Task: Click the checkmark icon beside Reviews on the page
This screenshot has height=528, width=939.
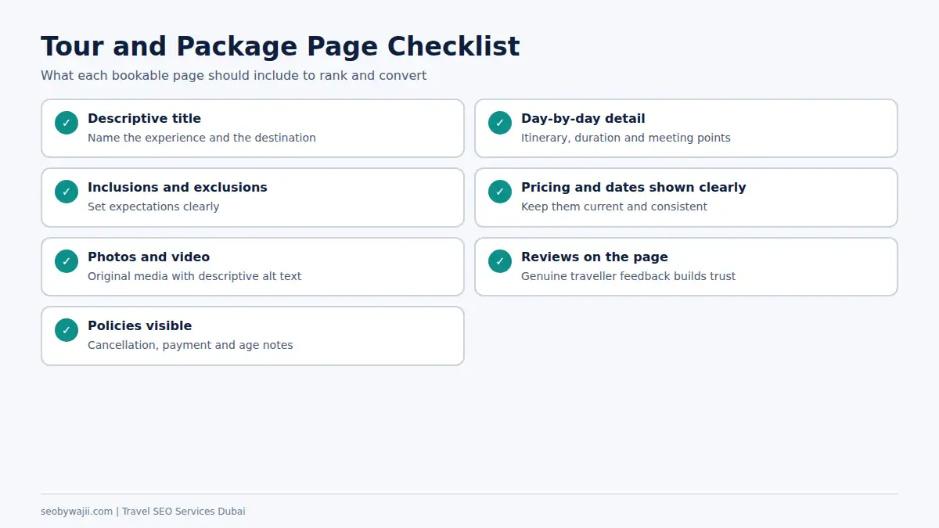Action: tap(500, 261)
